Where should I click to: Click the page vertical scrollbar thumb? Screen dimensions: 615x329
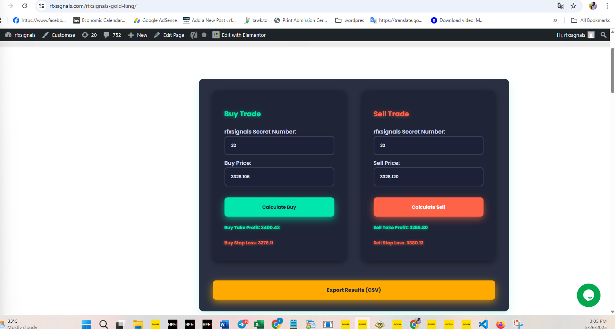612,70
